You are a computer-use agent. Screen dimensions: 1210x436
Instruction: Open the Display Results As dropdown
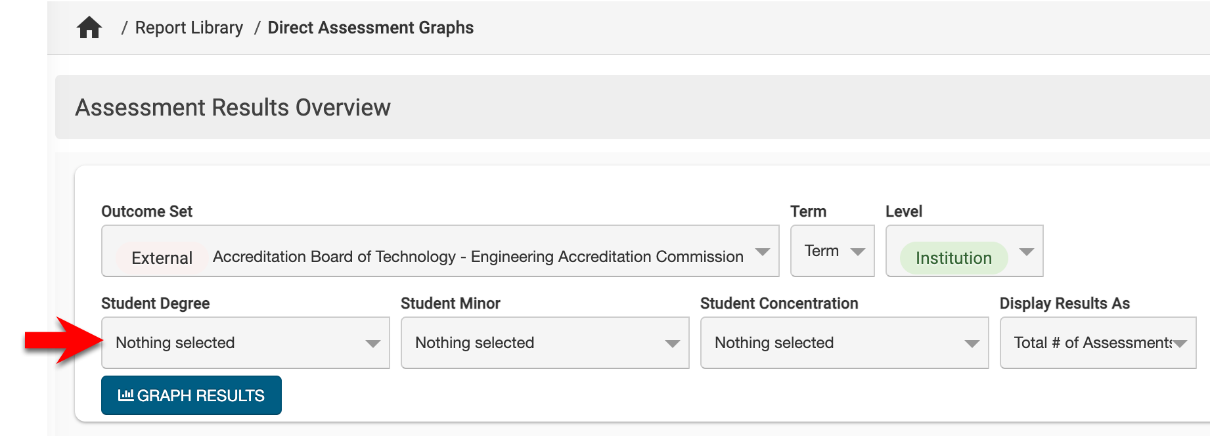pos(1090,343)
